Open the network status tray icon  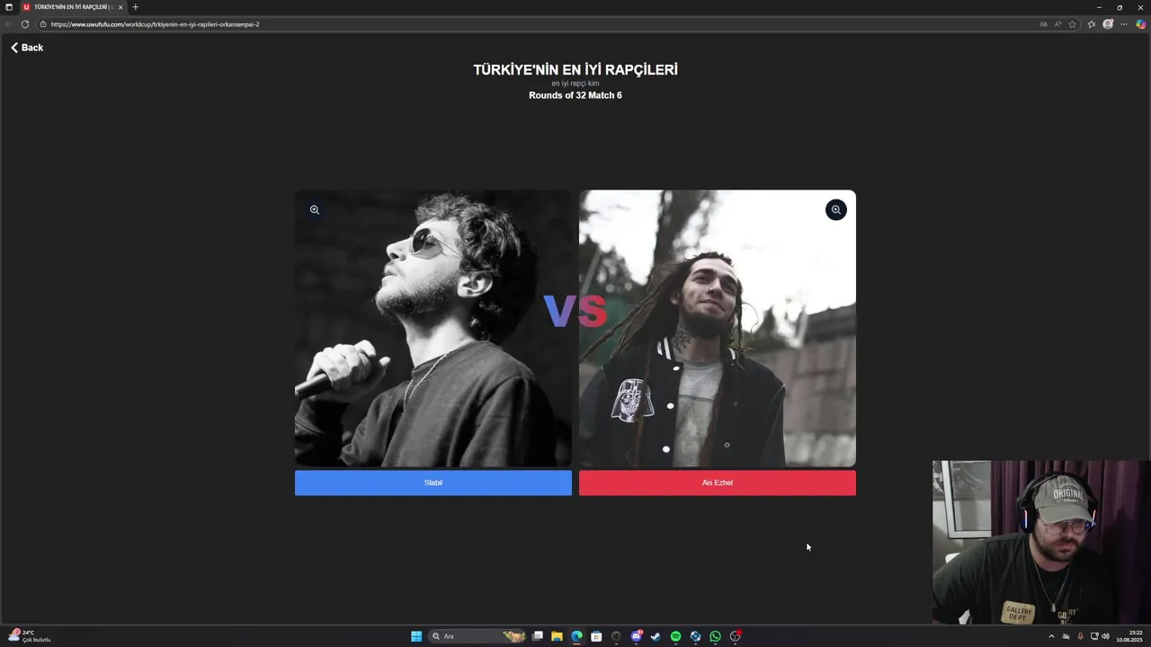(1094, 636)
